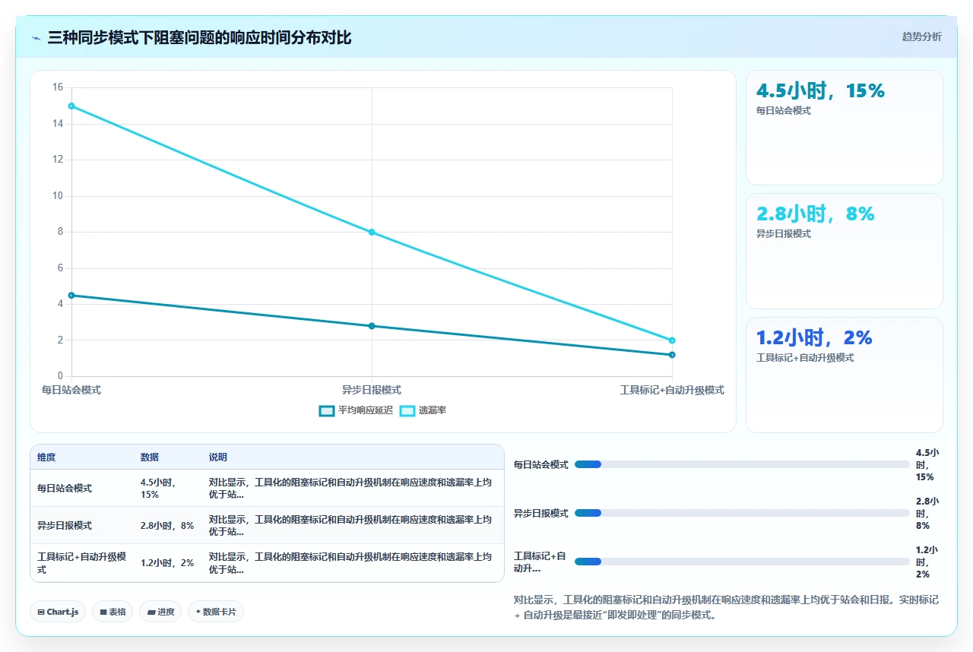973x652 pixels.
Task: Open the 2.8小时，8% data card
Action: click(844, 251)
